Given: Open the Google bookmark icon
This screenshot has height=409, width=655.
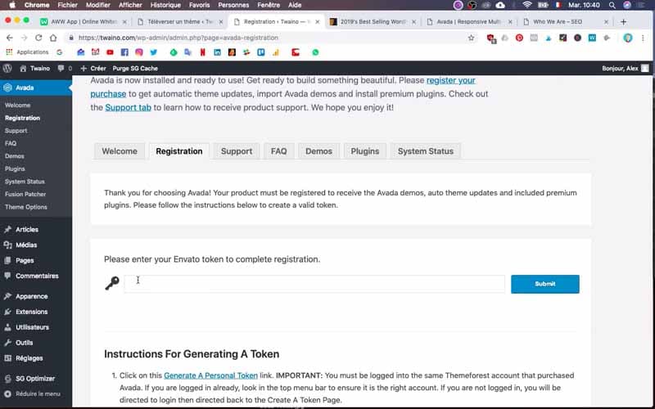Looking at the screenshot, I should coord(59,52).
